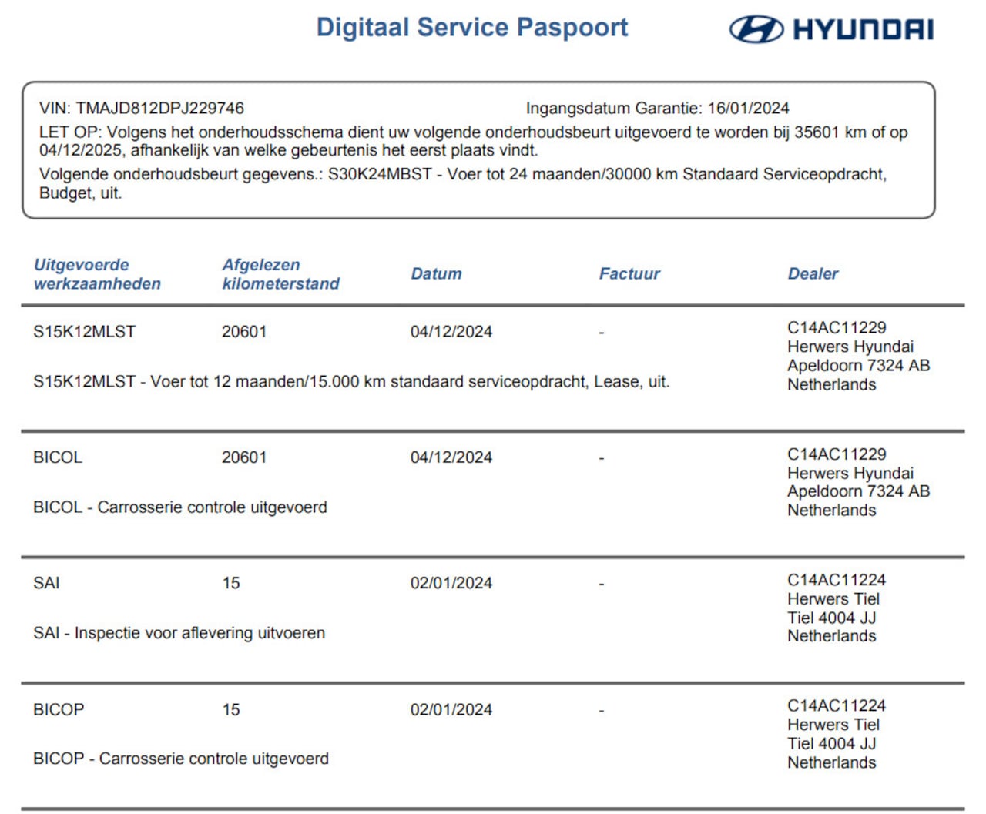Click the Datum column header
986x814 pixels.
pos(436,274)
